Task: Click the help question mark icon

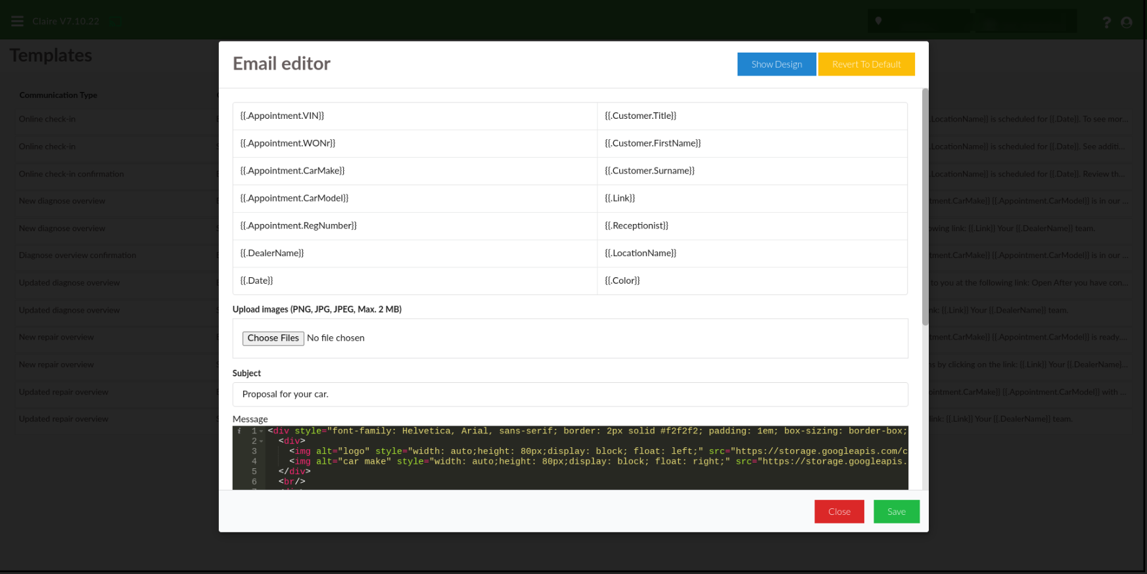Action: [1106, 22]
